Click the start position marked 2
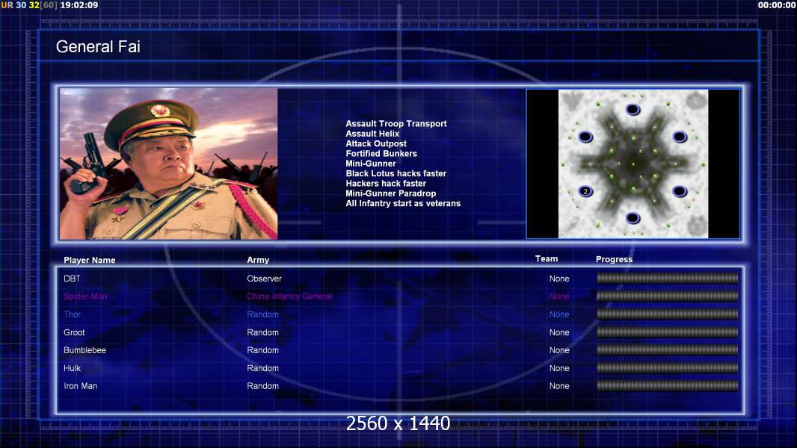 585,192
